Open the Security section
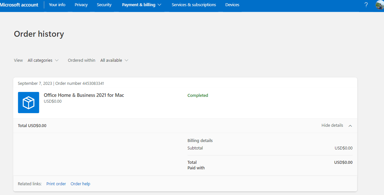Viewport: 384px width, 195px height. [104, 5]
